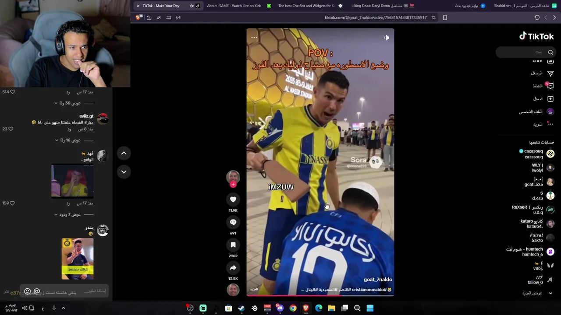The image size is (561, 315).
Task: Go to the previous video with up arrow
Action: point(124,153)
